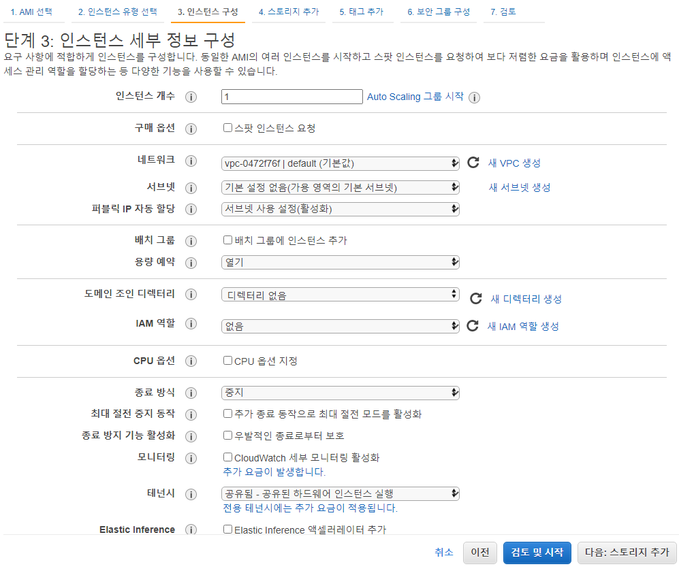Click info icon next to 네트워크
Image resolution: width=679 pixels, height=571 pixels.
pos(191,161)
